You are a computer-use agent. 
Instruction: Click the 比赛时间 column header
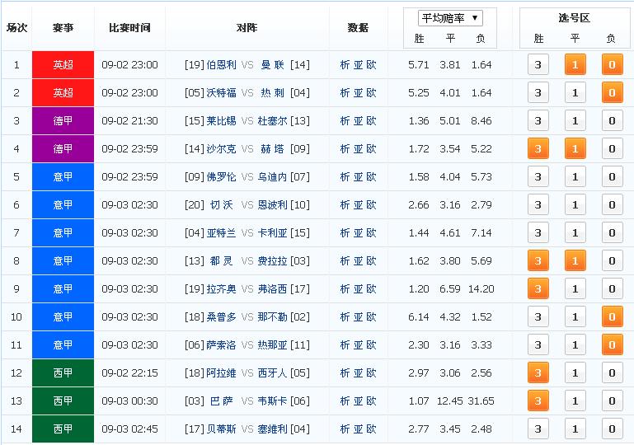[129, 28]
